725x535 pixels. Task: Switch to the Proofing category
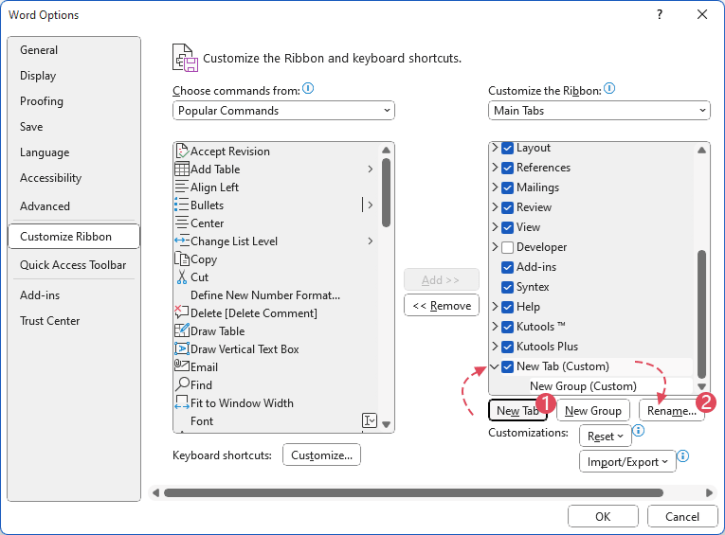coord(42,101)
